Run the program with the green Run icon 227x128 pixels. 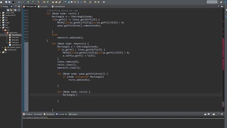[x=28, y=2]
